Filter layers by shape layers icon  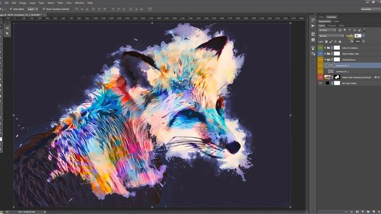[355, 30]
